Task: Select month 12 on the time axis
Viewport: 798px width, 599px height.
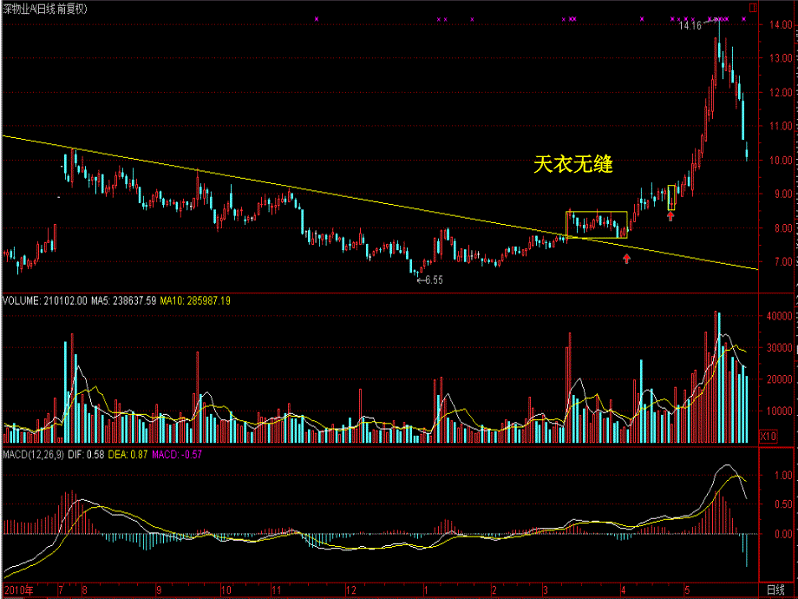Action: coord(351,591)
